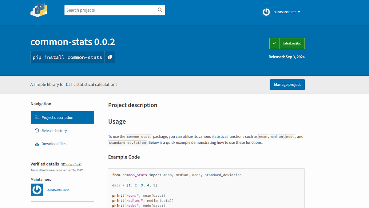Screen dimensions: 369x208
Task: Click the Release history clock icon
Action: 37,130
